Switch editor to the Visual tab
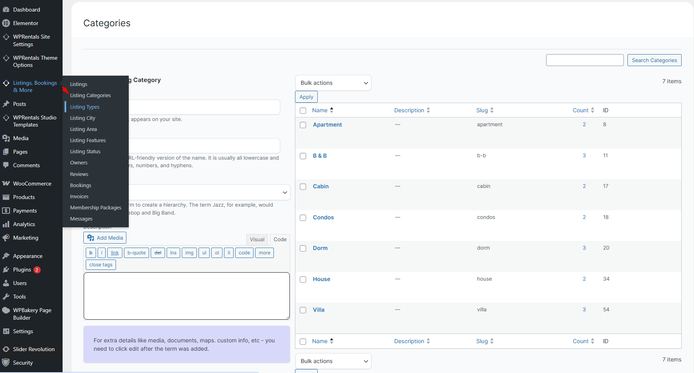Image resolution: width=694 pixels, height=373 pixels. (x=257, y=239)
